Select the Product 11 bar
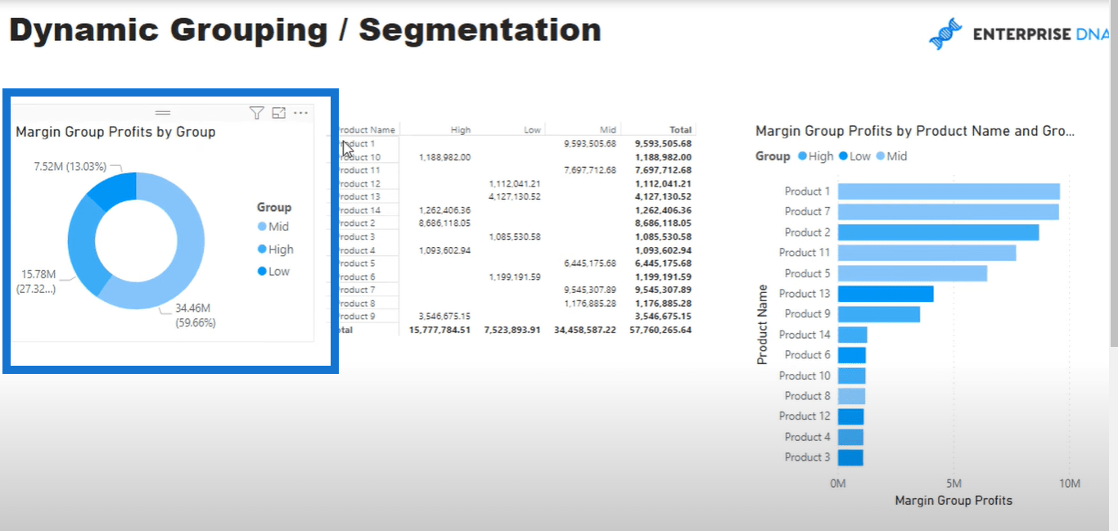This screenshot has height=531, width=1118. (x=926, y=253)
